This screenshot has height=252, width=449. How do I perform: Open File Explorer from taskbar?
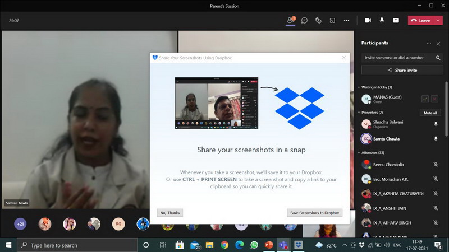pos(209,245)
